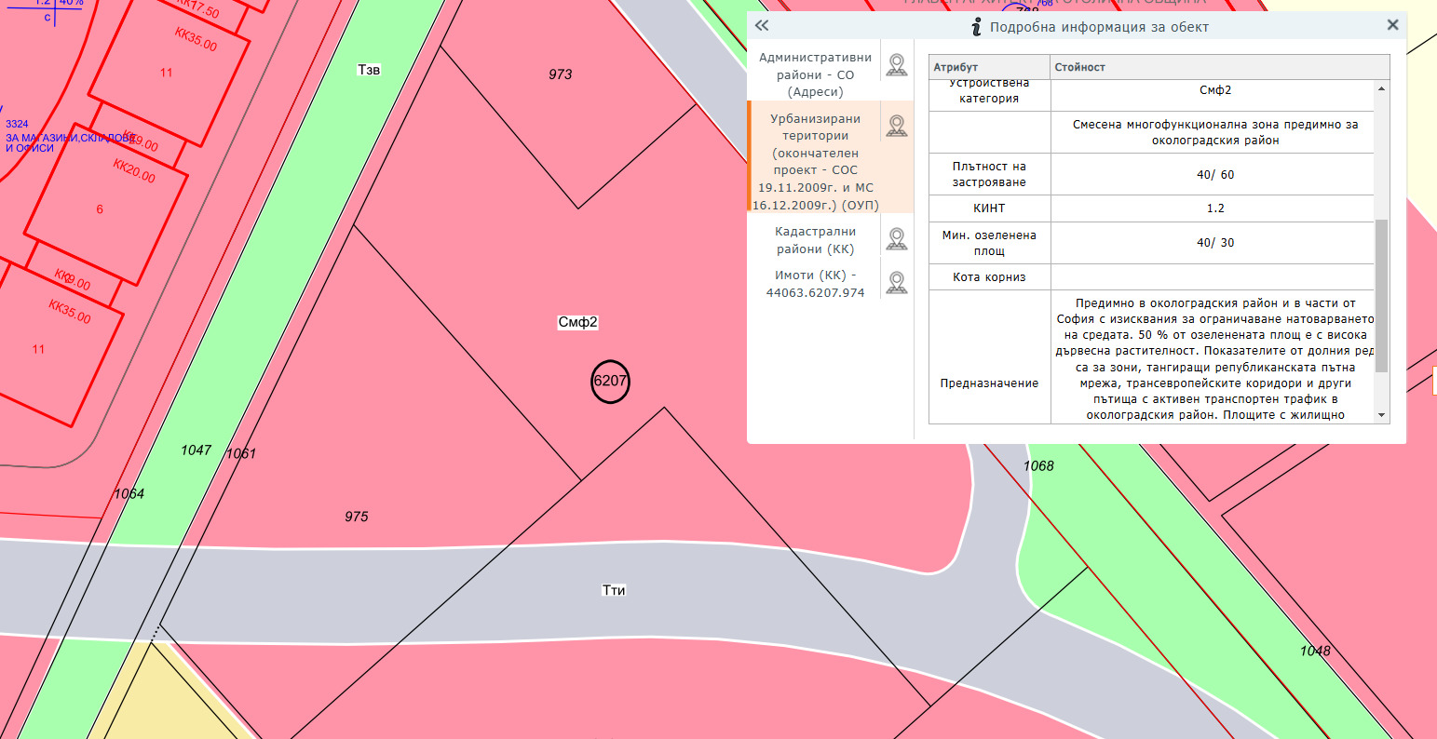Select parcel 975 on the map
This screenshot has width=1437, height=739.
pyautogui.click(x=356, y=517)
